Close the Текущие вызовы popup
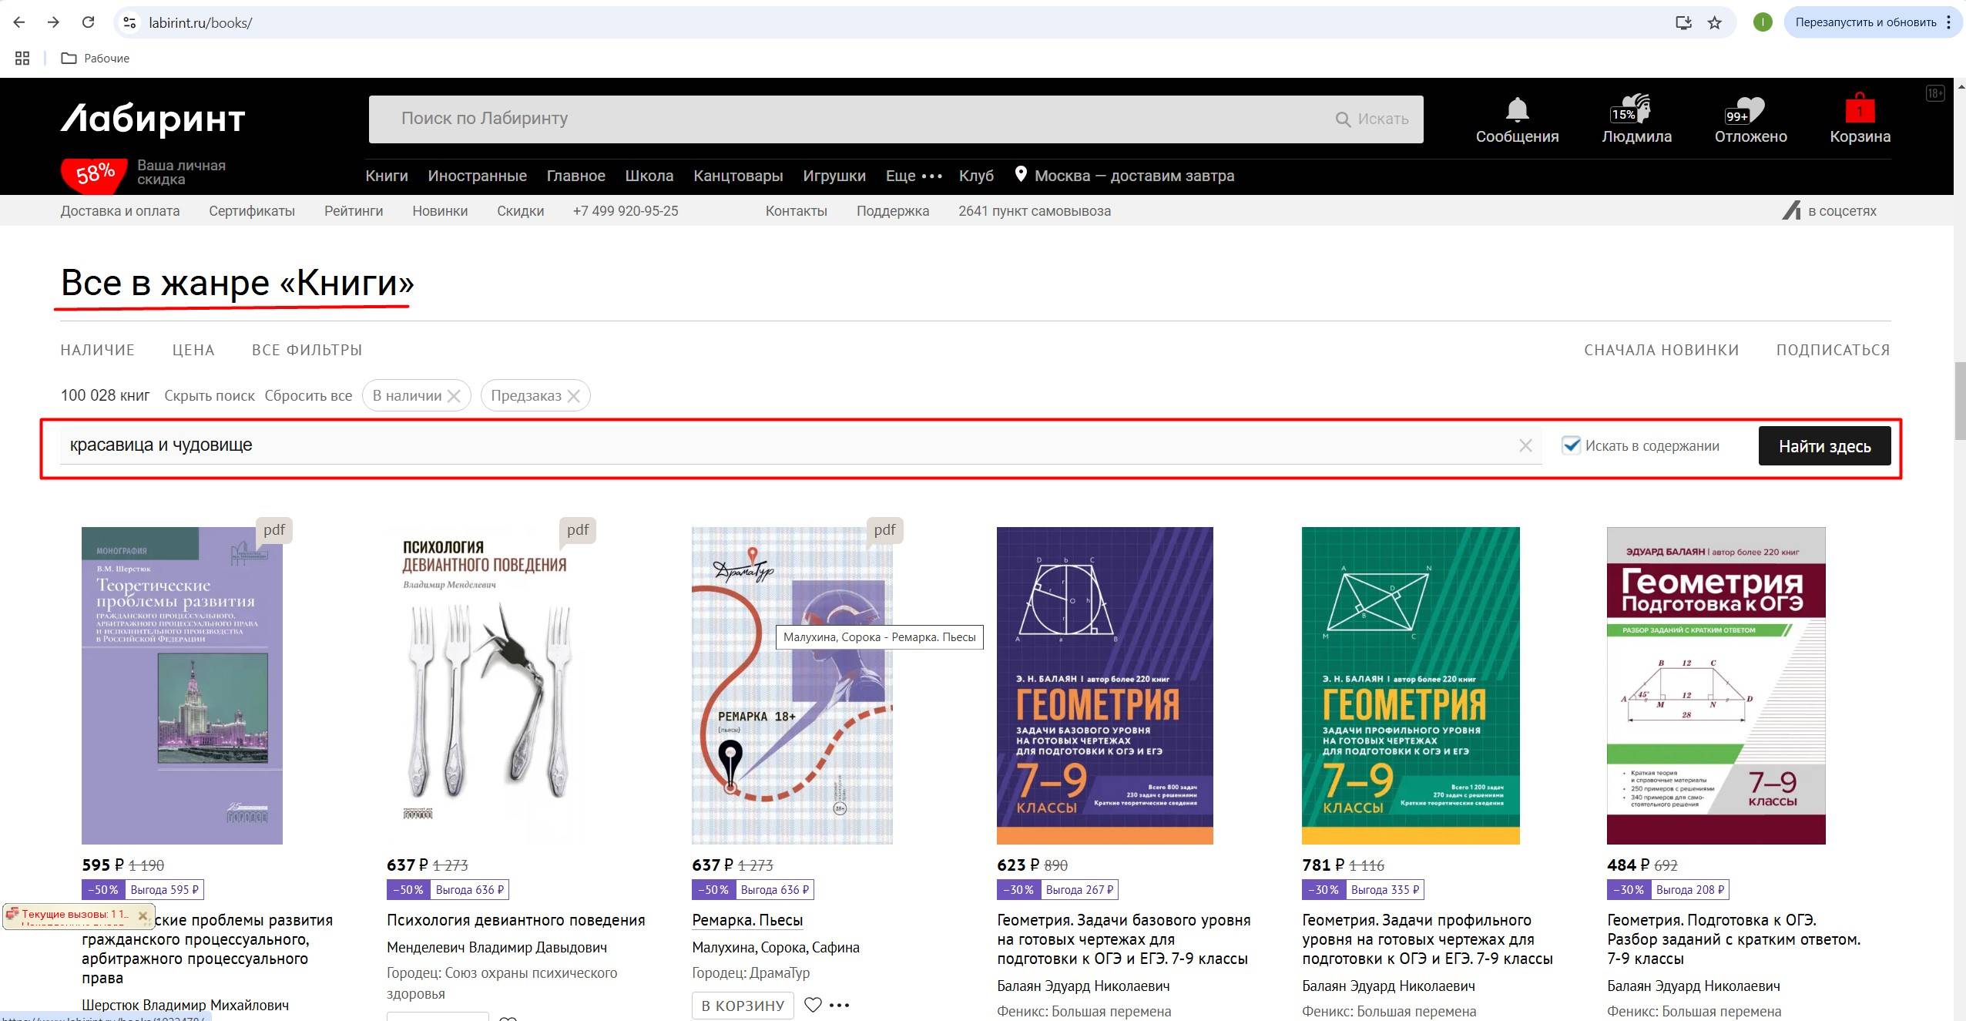 point(143,915)
